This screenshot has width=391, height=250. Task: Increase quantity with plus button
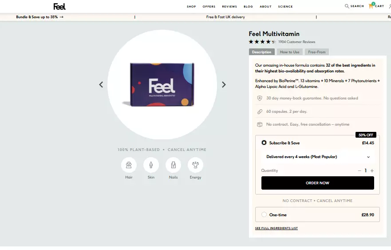tap(372, 171)
